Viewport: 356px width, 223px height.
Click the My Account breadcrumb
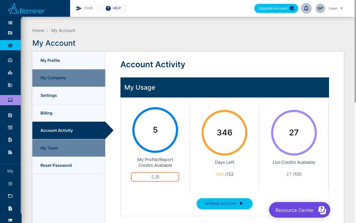(x=63, y=30)
